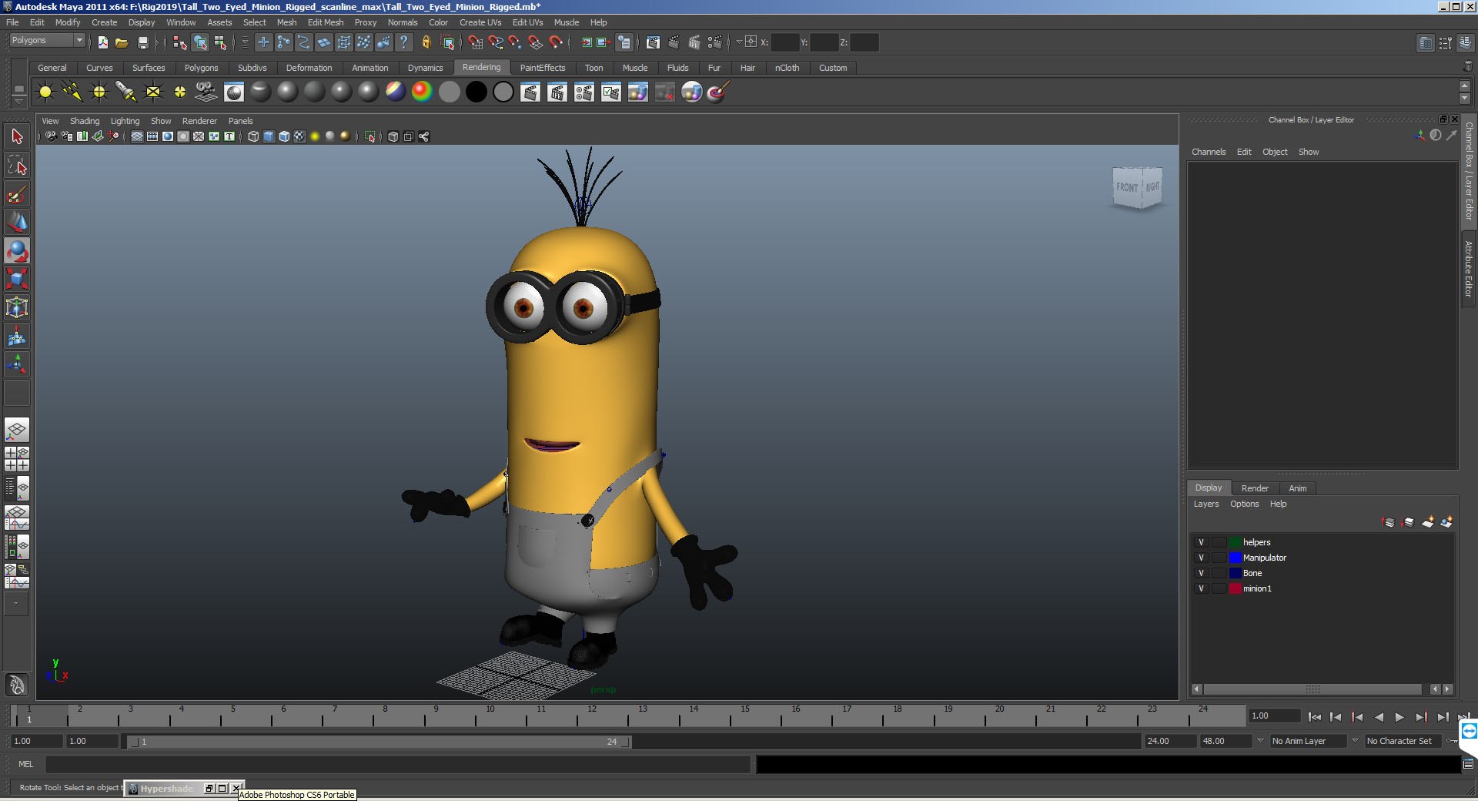Go to start of playback range
Image resolution: width=1478 pixels, height=801 pixels.
click(x=1314, y=717)
